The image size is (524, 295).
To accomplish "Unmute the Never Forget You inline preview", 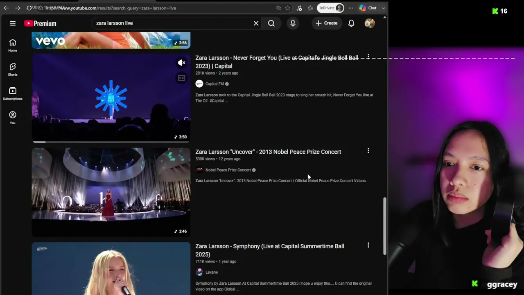I will pos(181,63).
